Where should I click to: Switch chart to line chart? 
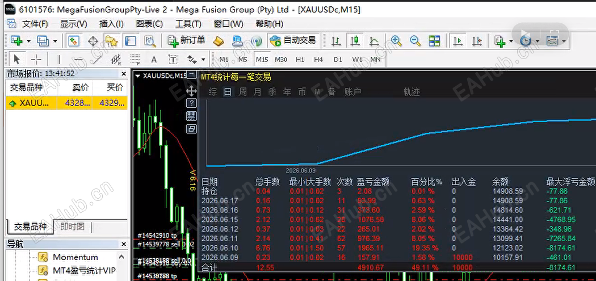point(374,41)
